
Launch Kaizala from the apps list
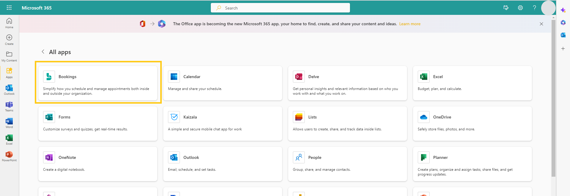222,123
